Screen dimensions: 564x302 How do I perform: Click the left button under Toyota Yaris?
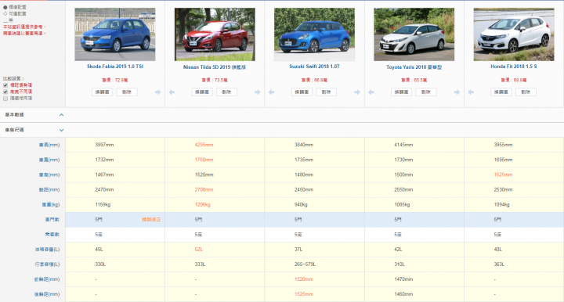pos(401,92)
